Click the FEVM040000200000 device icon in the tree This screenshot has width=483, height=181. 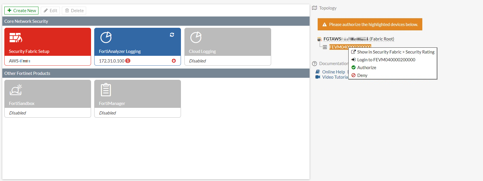click(325, 47)
